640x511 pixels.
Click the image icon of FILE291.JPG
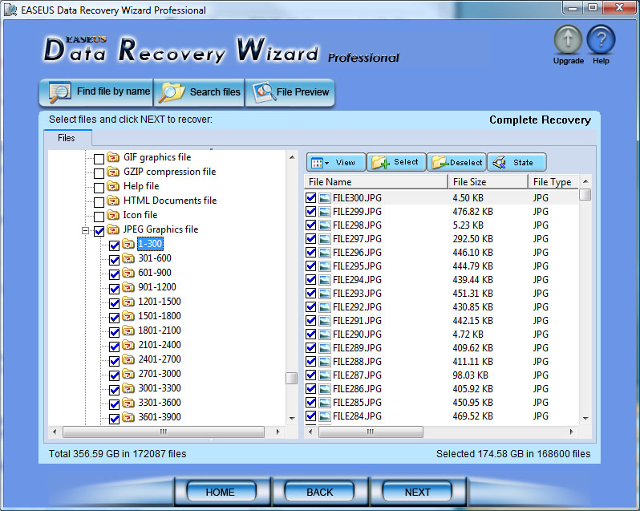pos(325,321)
